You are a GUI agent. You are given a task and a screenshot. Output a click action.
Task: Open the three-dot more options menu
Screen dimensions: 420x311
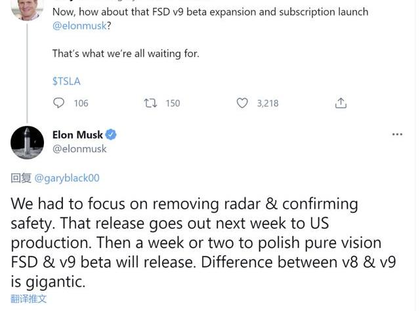(x=397, y=135)
